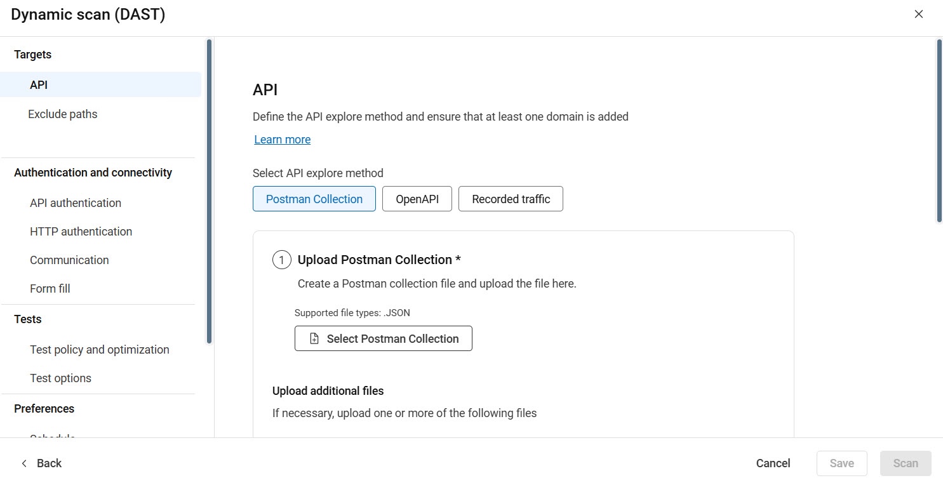This screenshot has width=943, height=485.
Task: Select the Postman Collection explore method
Action: point(314,198)
